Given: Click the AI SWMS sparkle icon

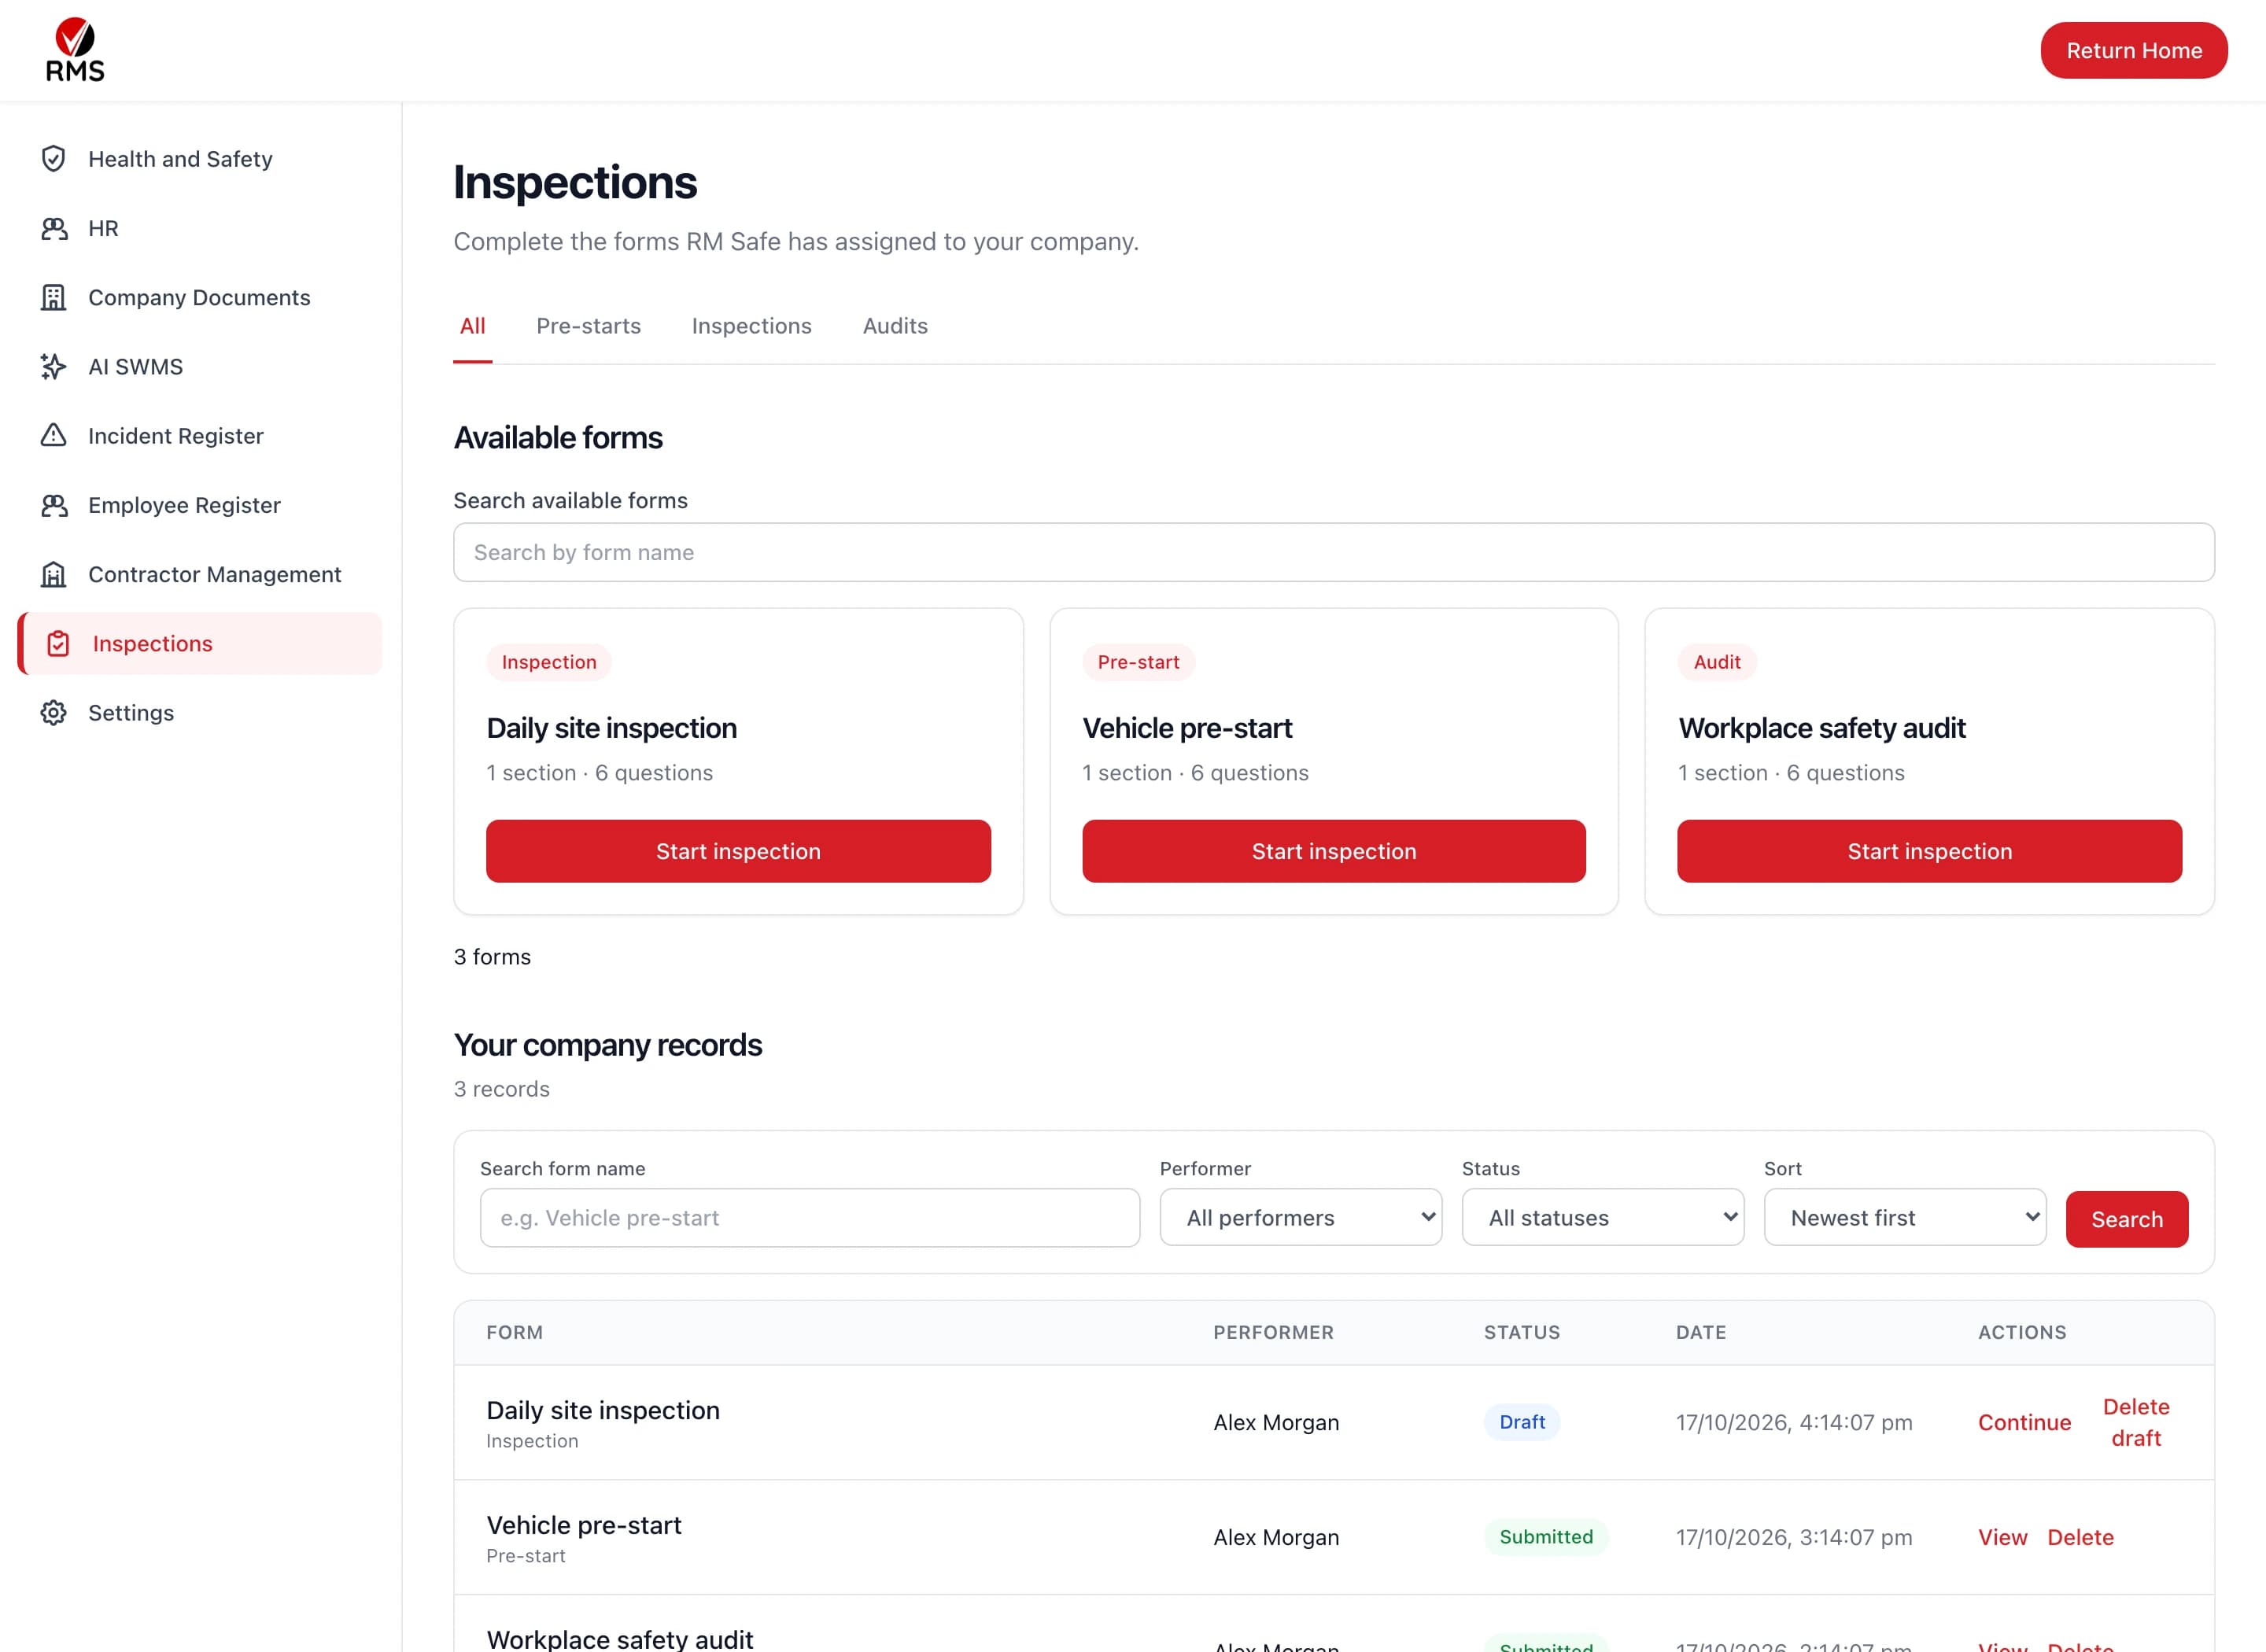Looking at the screenshot, I should pos(54,366).
